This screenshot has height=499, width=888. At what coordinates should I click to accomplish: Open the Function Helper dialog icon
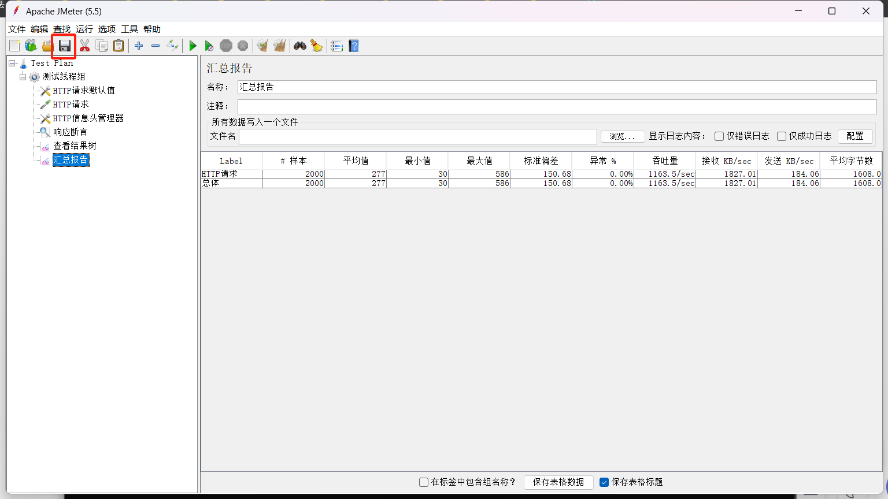(x=337, y=46)
